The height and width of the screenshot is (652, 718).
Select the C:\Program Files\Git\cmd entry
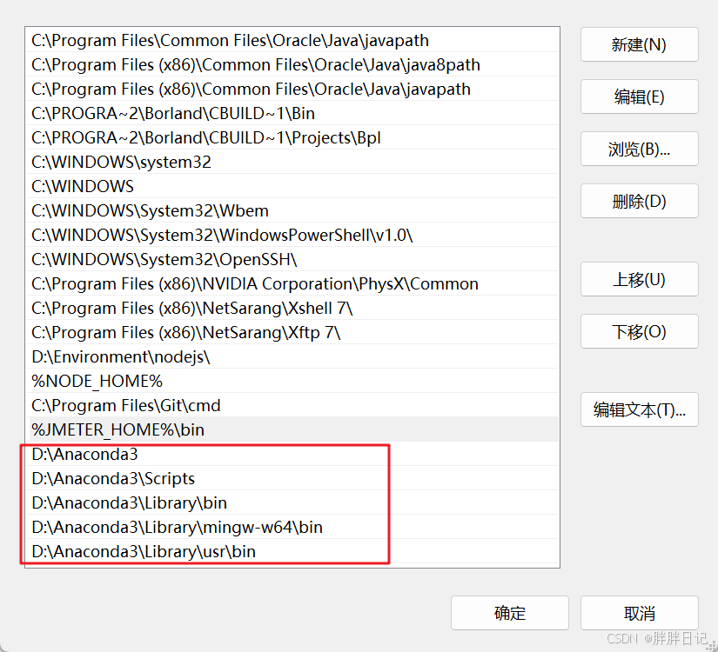coord(292,405)
